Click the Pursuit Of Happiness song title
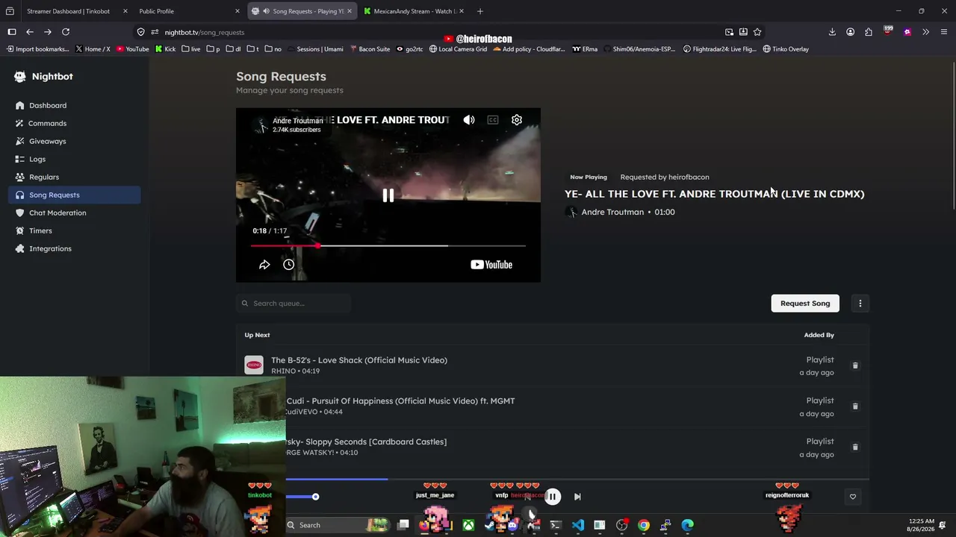The image size is (956, 537). 400,401
